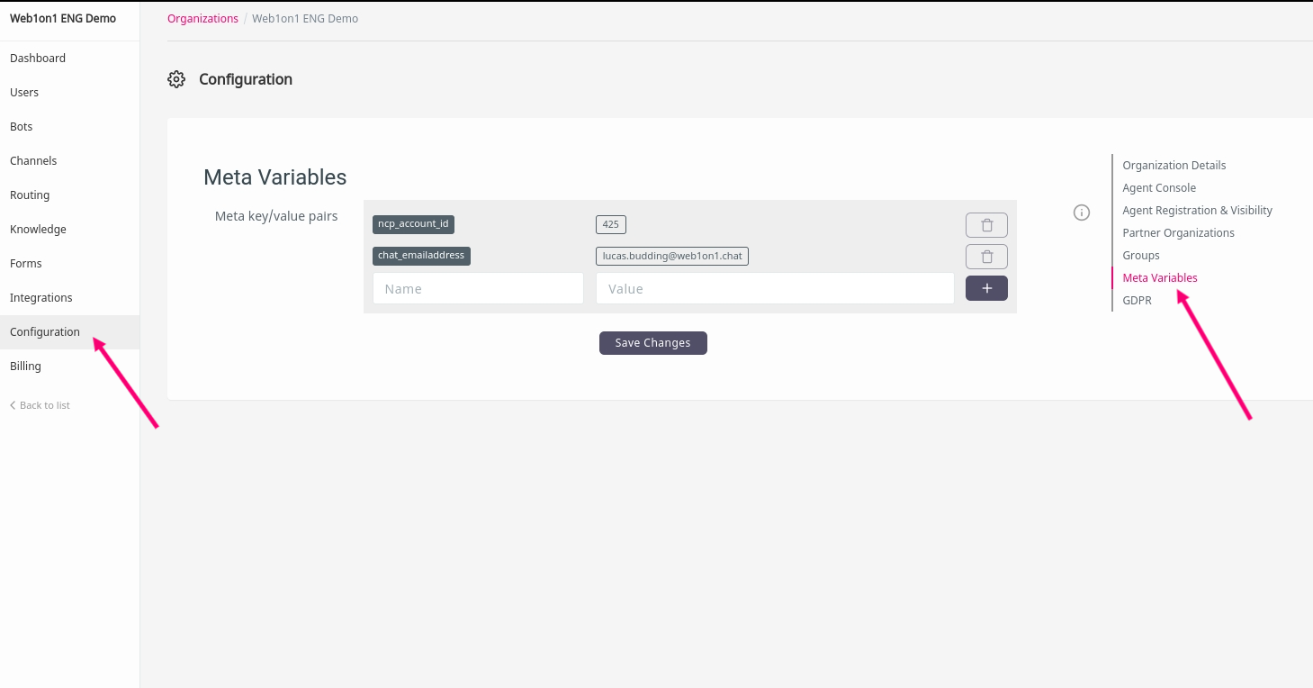This screenshot has height=688, width=1313.
Task: Select Configuration in sidebar
Action: [x=69, y=332]
